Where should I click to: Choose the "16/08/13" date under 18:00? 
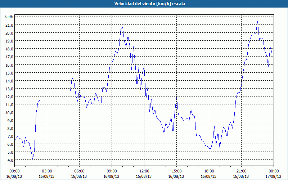[209, 176]
